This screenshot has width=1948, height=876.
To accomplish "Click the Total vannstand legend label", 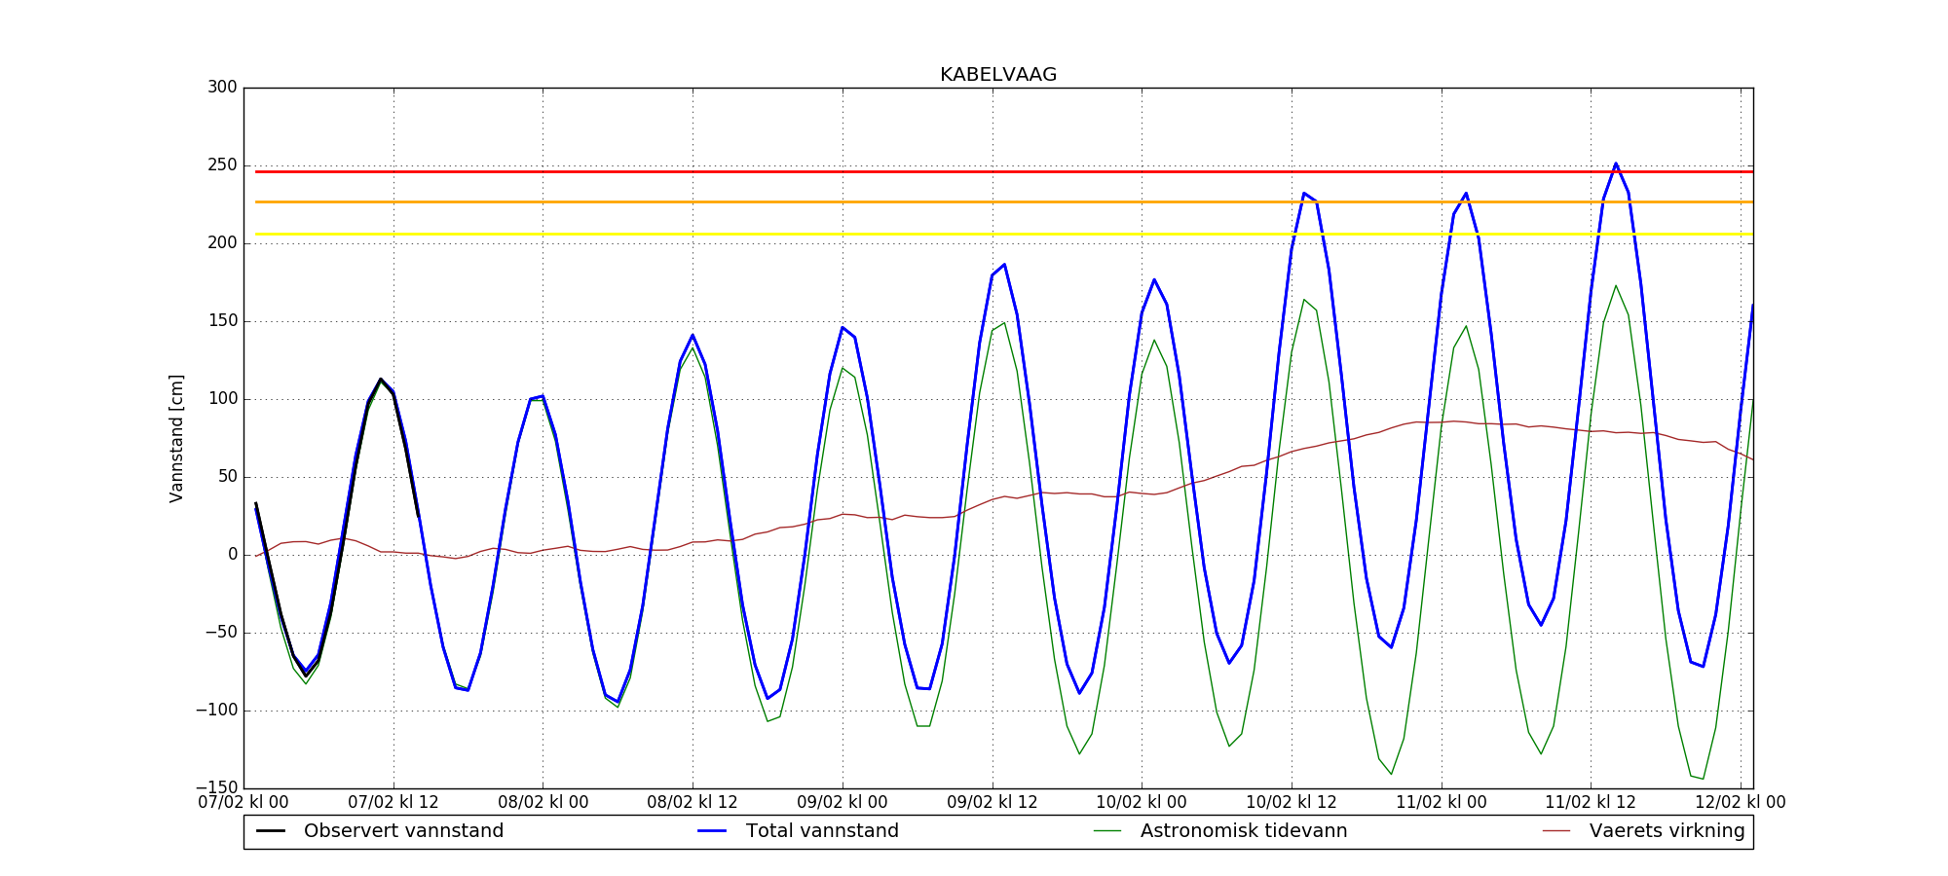I will pos(822,831).
